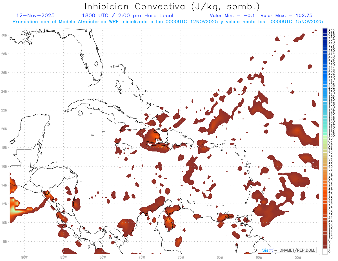Click the '26N' latitude label

5,73
